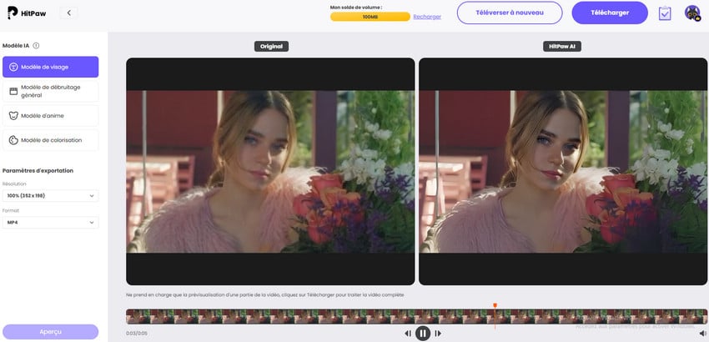Open the Format MP4 dropdown
709x342 pixels.
pyautogui.click(x=50, y=223)
